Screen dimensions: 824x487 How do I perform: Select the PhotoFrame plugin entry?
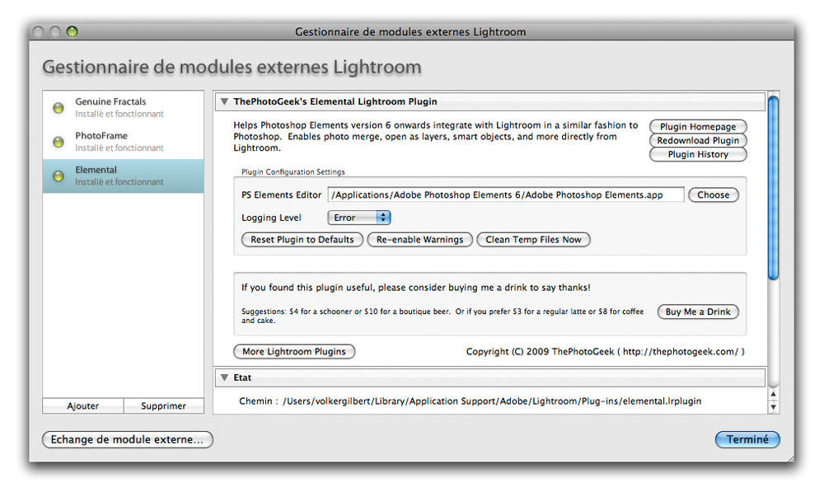[123, 142]
